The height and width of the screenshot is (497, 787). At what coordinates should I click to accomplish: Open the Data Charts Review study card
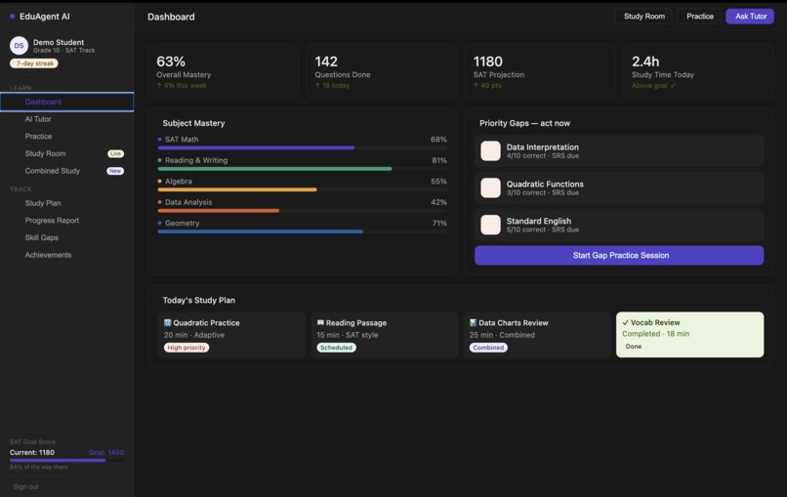[x=537, y=335]
